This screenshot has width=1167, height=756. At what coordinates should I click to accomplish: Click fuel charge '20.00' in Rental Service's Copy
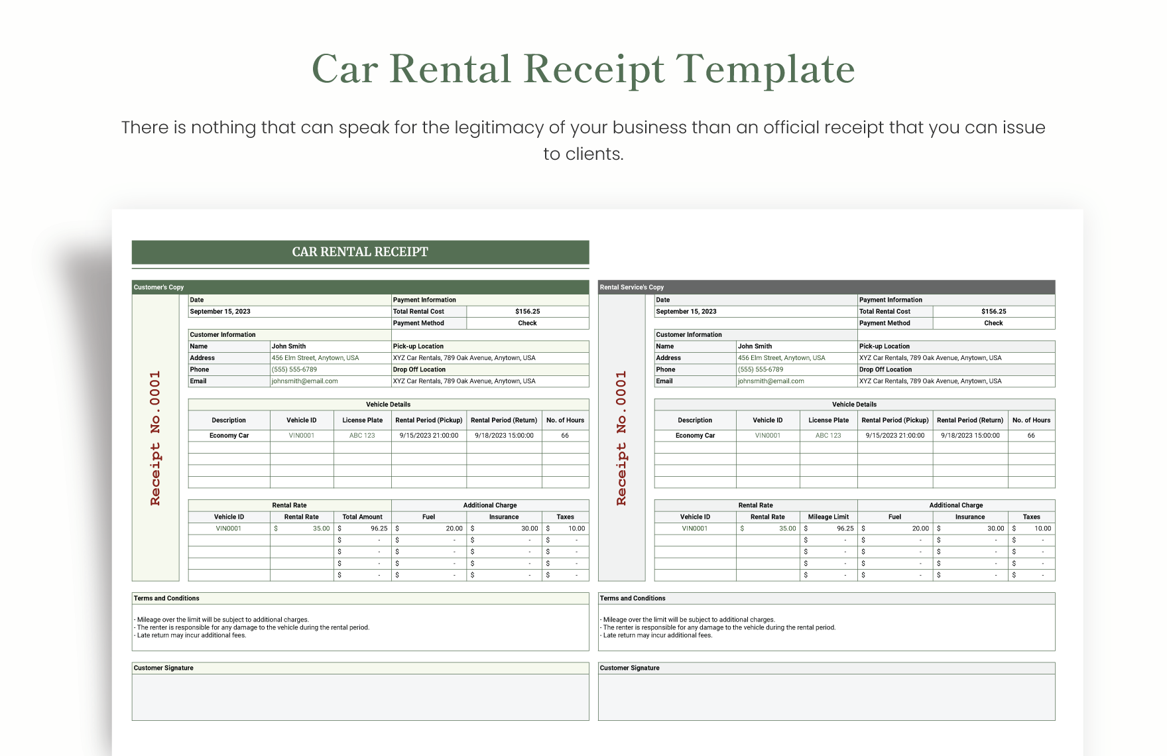[920, 529]
